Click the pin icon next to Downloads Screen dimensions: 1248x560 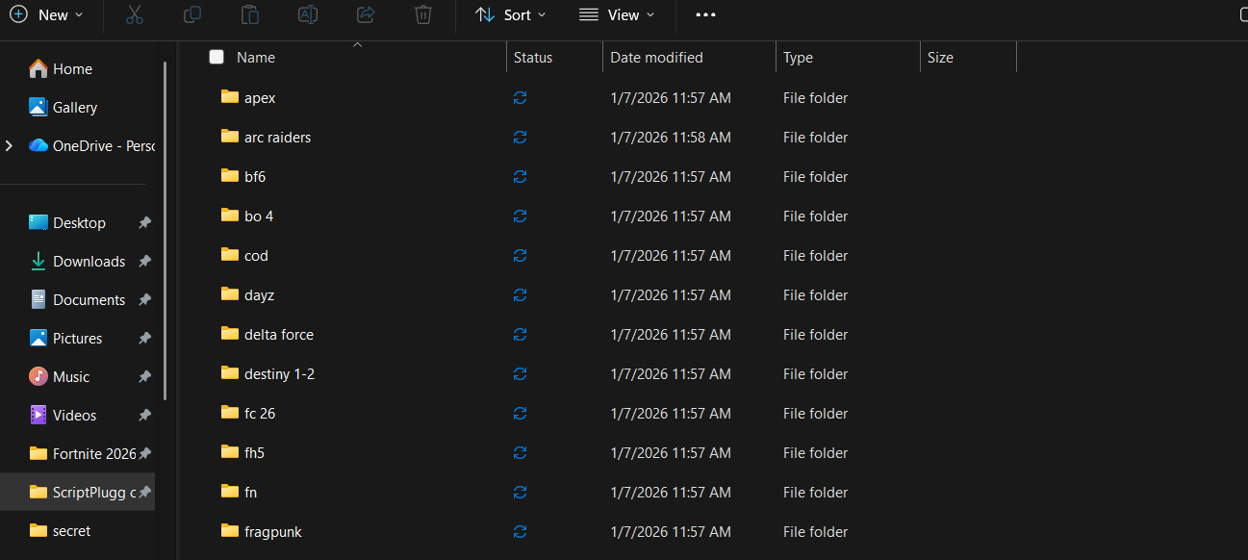click(144, 262)
